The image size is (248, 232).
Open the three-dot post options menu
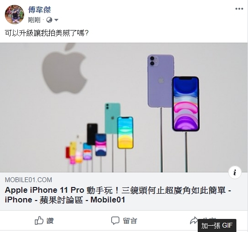tap(239, 9)
